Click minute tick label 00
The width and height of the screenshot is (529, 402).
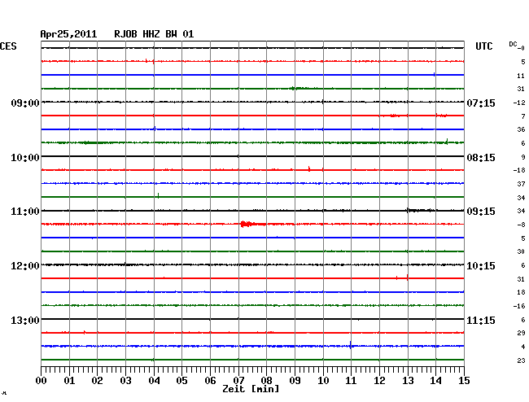42,381
